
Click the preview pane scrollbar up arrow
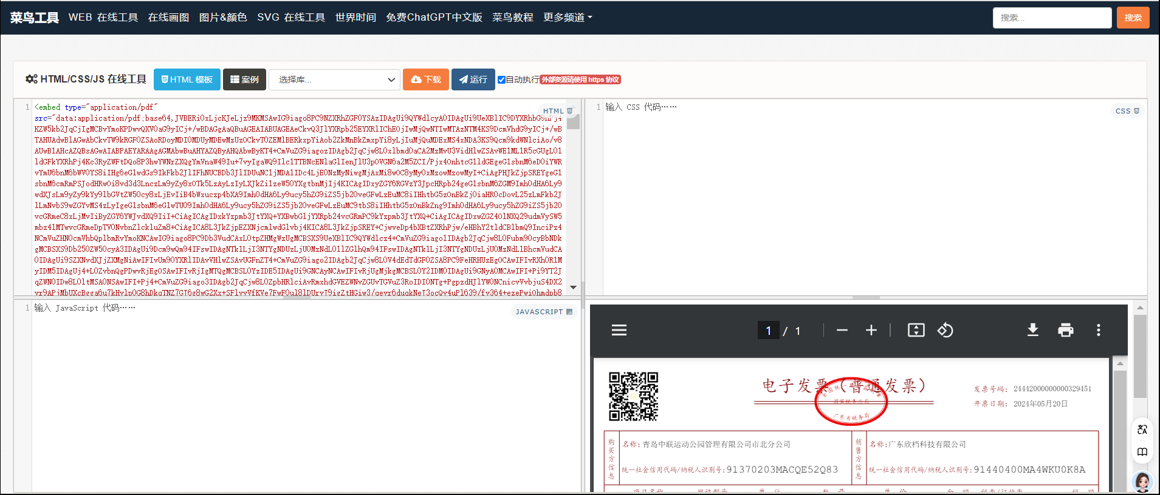click(x=1140, y=308)
